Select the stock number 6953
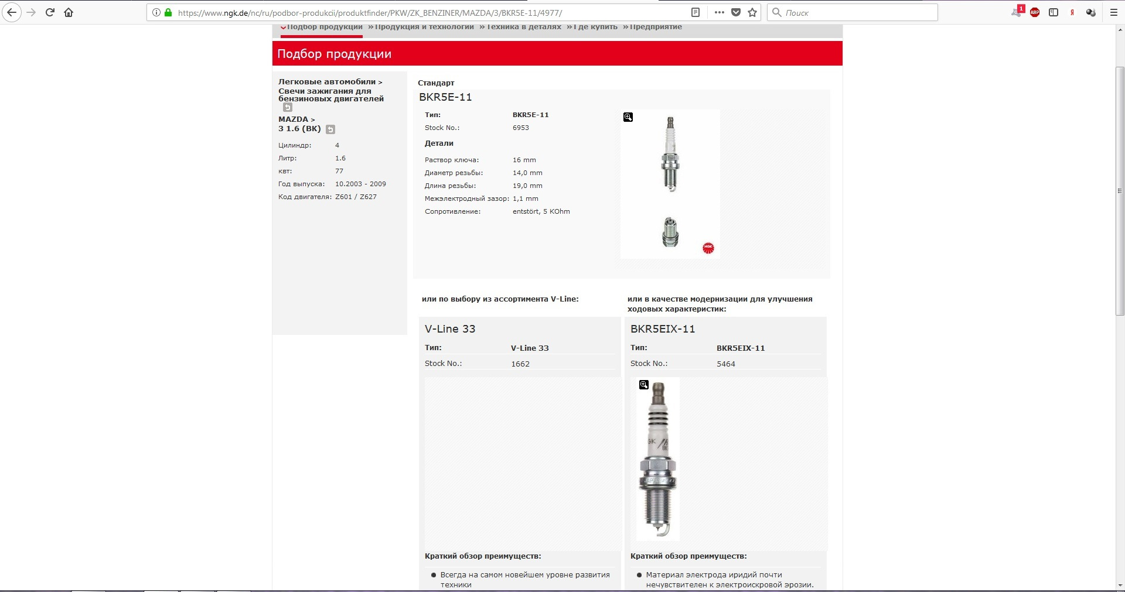Image resolution: width=1125 pixels, height=592 pixels. point(521,128)
